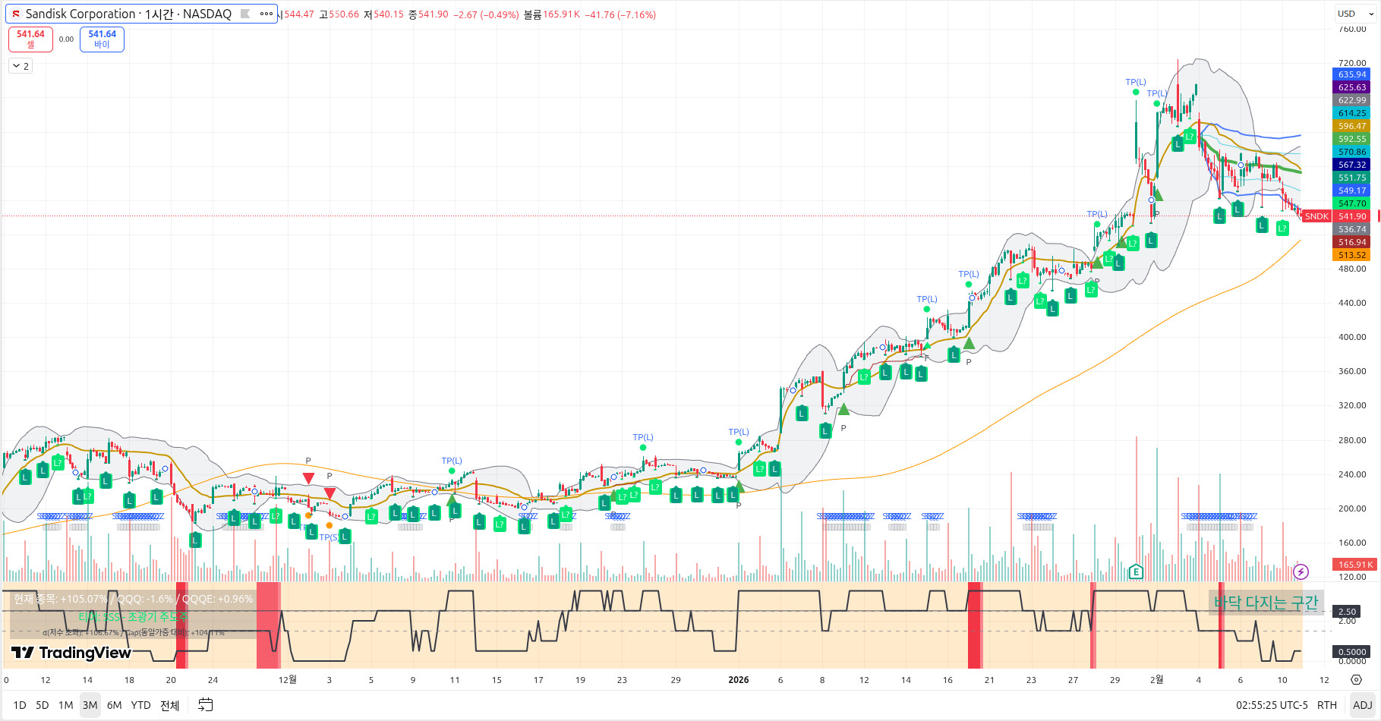Image resolution: width=1381 pixels, height=721 pixels.
Task: Click the 바닥 다지는 구간 label
Action: click(x=1266, y=603)
